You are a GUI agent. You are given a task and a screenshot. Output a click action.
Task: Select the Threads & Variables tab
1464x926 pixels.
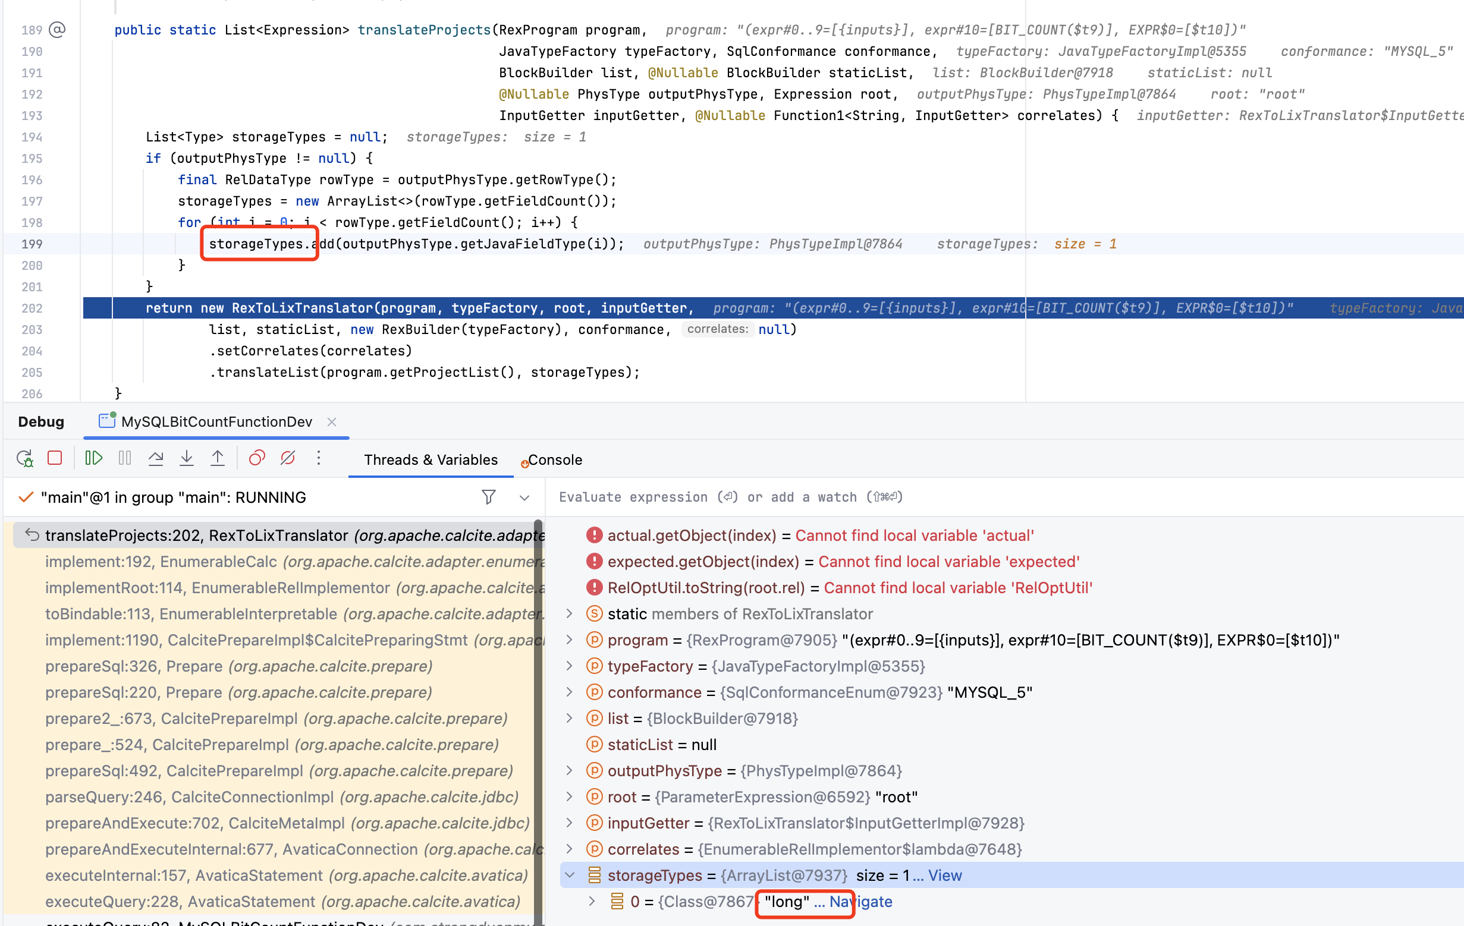click(431, 460)
